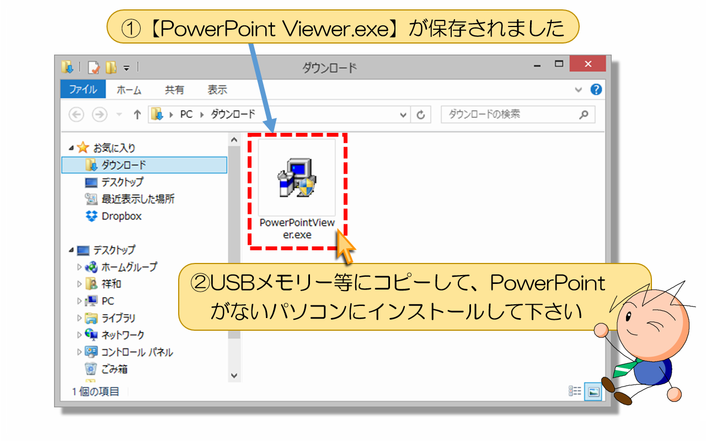Expand the ribbon with the chevron arrow
Image resolution: width=706 pixels, height=441 pixels.
click(579, 90)
